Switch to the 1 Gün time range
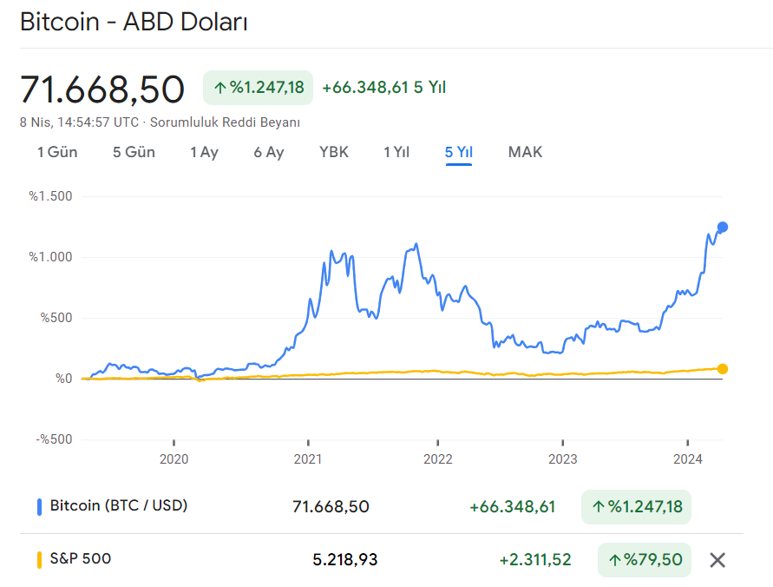 [x=56, y=152]
